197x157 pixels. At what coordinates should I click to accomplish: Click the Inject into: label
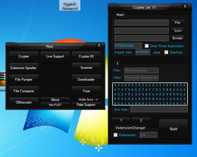click(123, 52)
